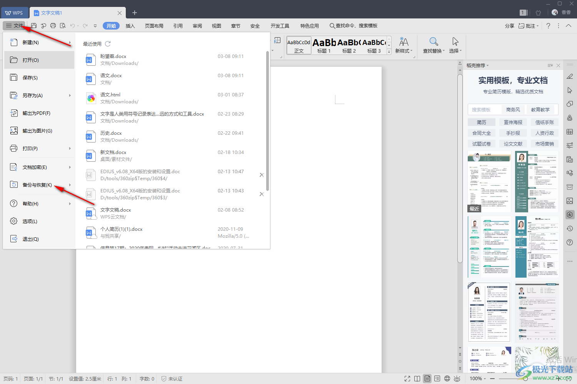The width and height of the screenshot is (577, 384).
Task: Click the table icon in right sidebar
Action: tap(570, 132)
